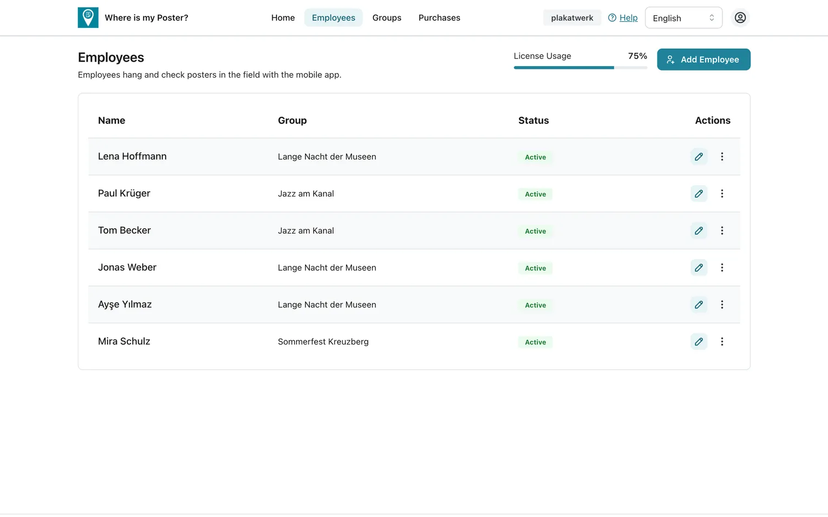Switch to the Groups tab
The image size is (828, 517).
point(387,18)
